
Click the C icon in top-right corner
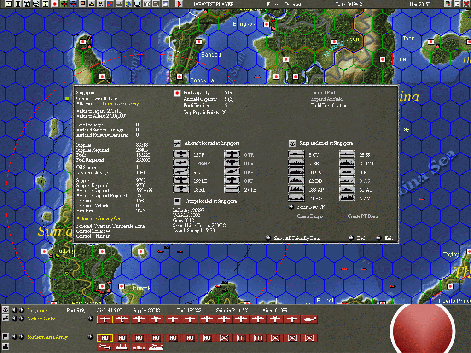point(457,4)
